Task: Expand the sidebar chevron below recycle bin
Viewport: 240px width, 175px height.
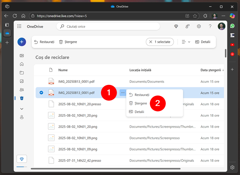Action: [21, 109]
